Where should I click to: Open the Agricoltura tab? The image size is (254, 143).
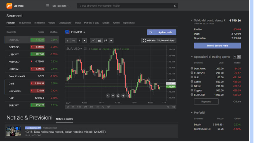128,23
